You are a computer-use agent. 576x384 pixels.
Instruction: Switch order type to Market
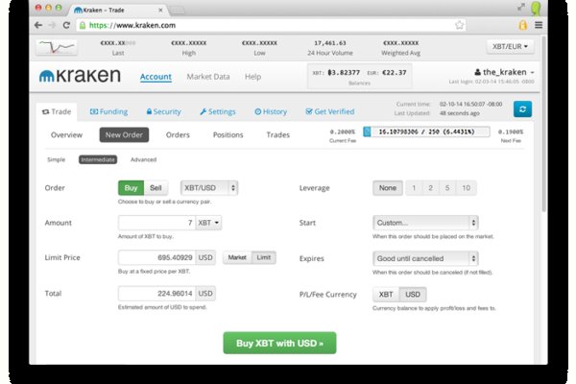click(236, 257)
